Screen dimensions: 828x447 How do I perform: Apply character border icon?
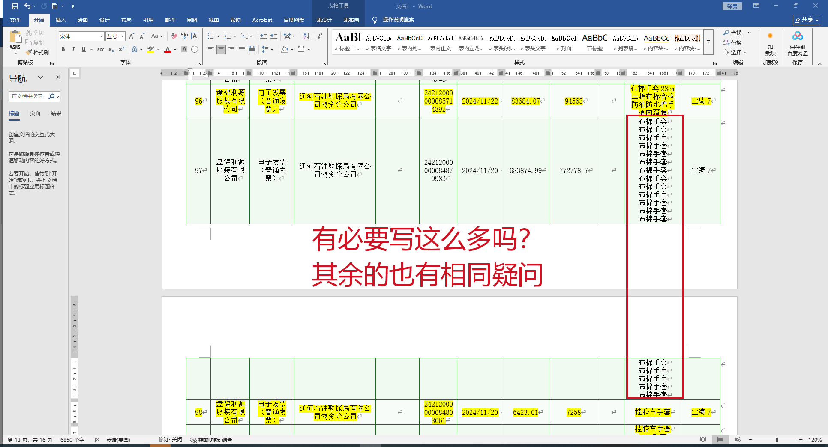coord(195,36)
